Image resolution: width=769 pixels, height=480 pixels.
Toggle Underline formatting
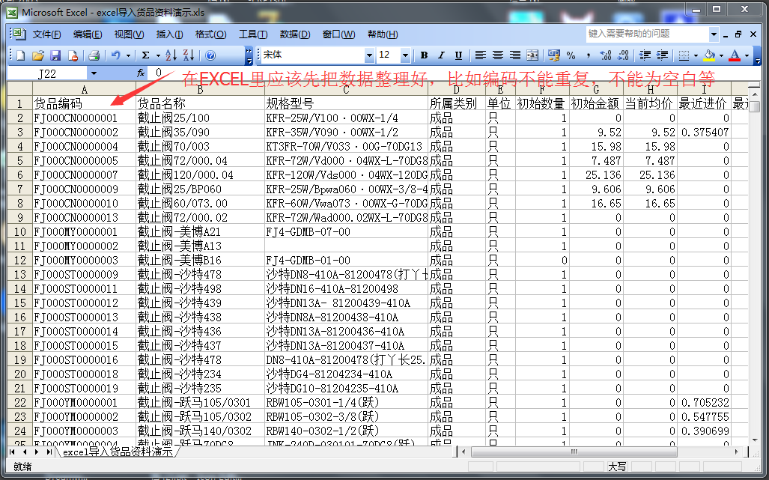(x=458, y=55)
